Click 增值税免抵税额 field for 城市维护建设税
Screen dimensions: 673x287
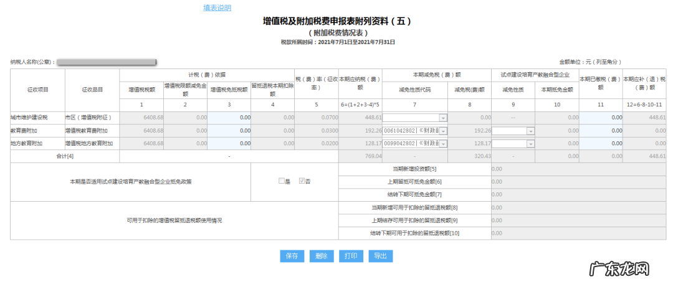pos(229,118)
